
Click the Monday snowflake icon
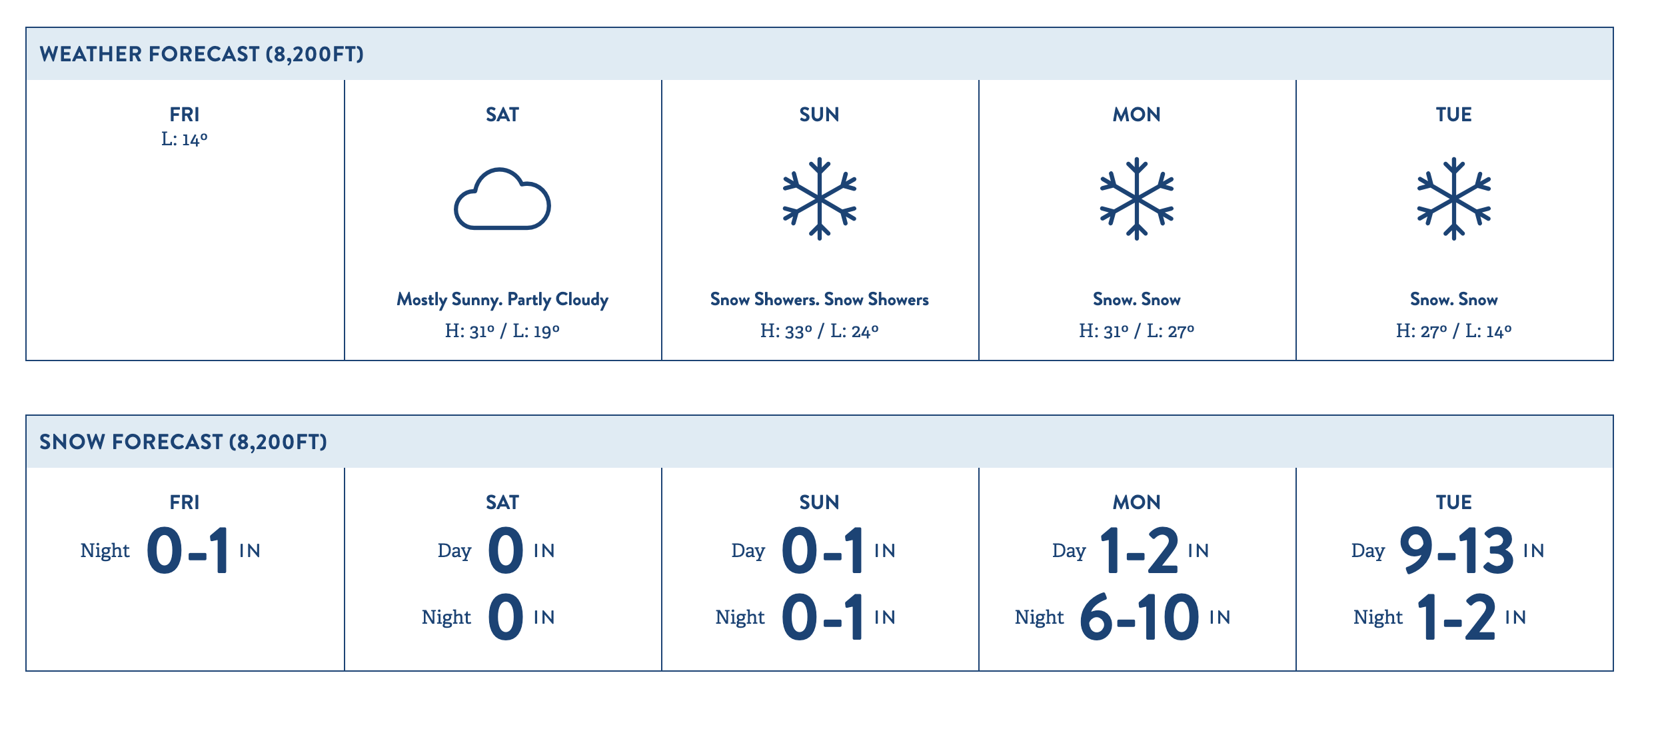[1137, 199]
